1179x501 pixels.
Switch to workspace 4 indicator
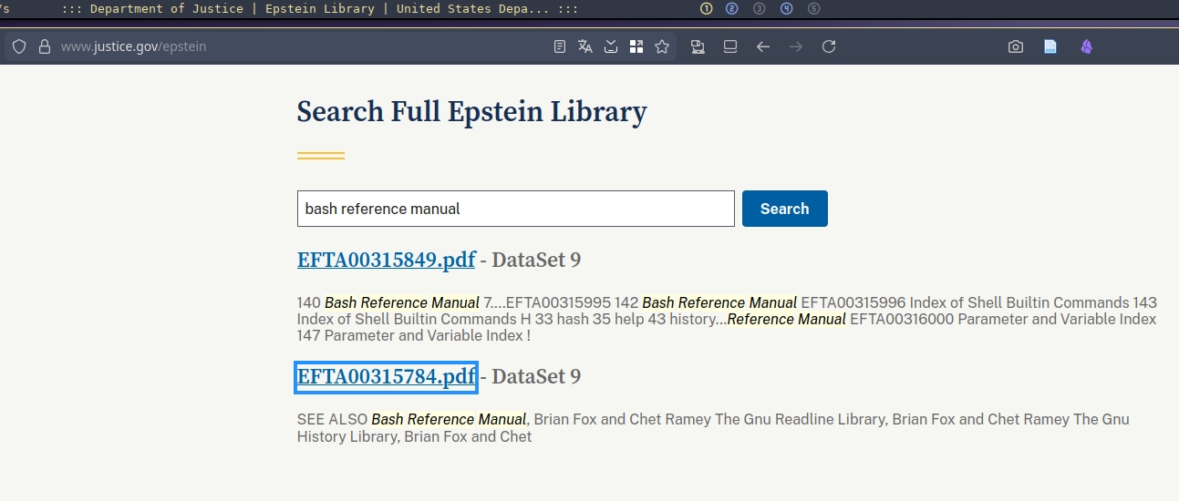pos(786,9)
